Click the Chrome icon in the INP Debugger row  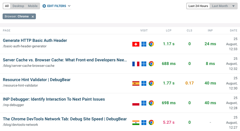click(x=151, y=103)
